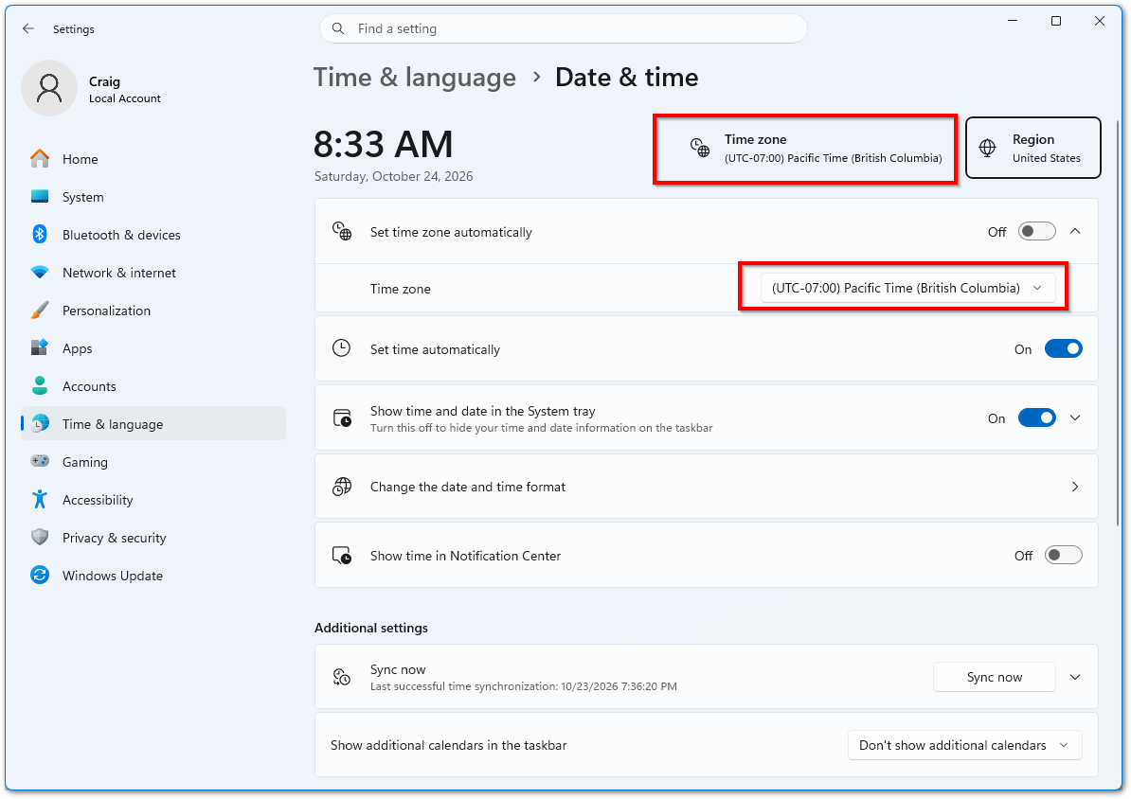The width and height of the screenshot is (1131, 799).
Task: Click the Region globe icon
Action: pyautogui.click(x=987, y=148)
